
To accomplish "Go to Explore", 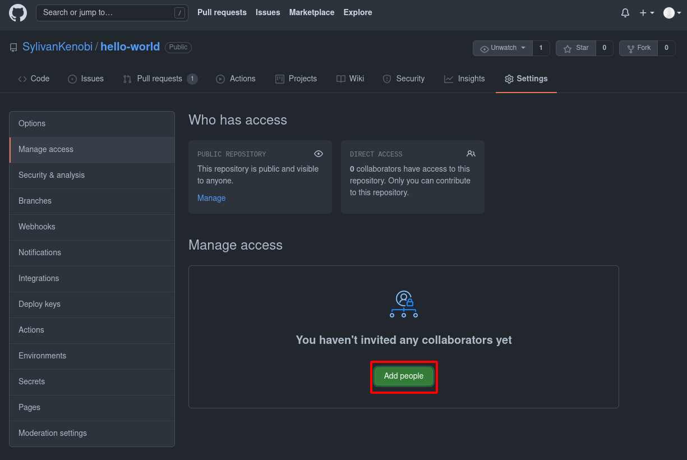I will pos(358,12).
